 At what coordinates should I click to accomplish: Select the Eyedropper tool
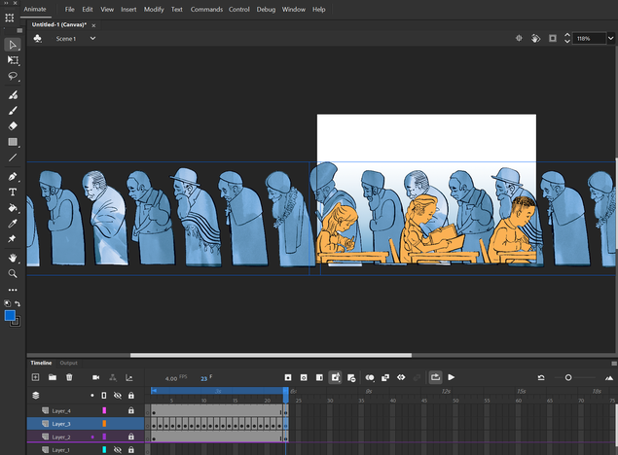(x=13, y=224)
